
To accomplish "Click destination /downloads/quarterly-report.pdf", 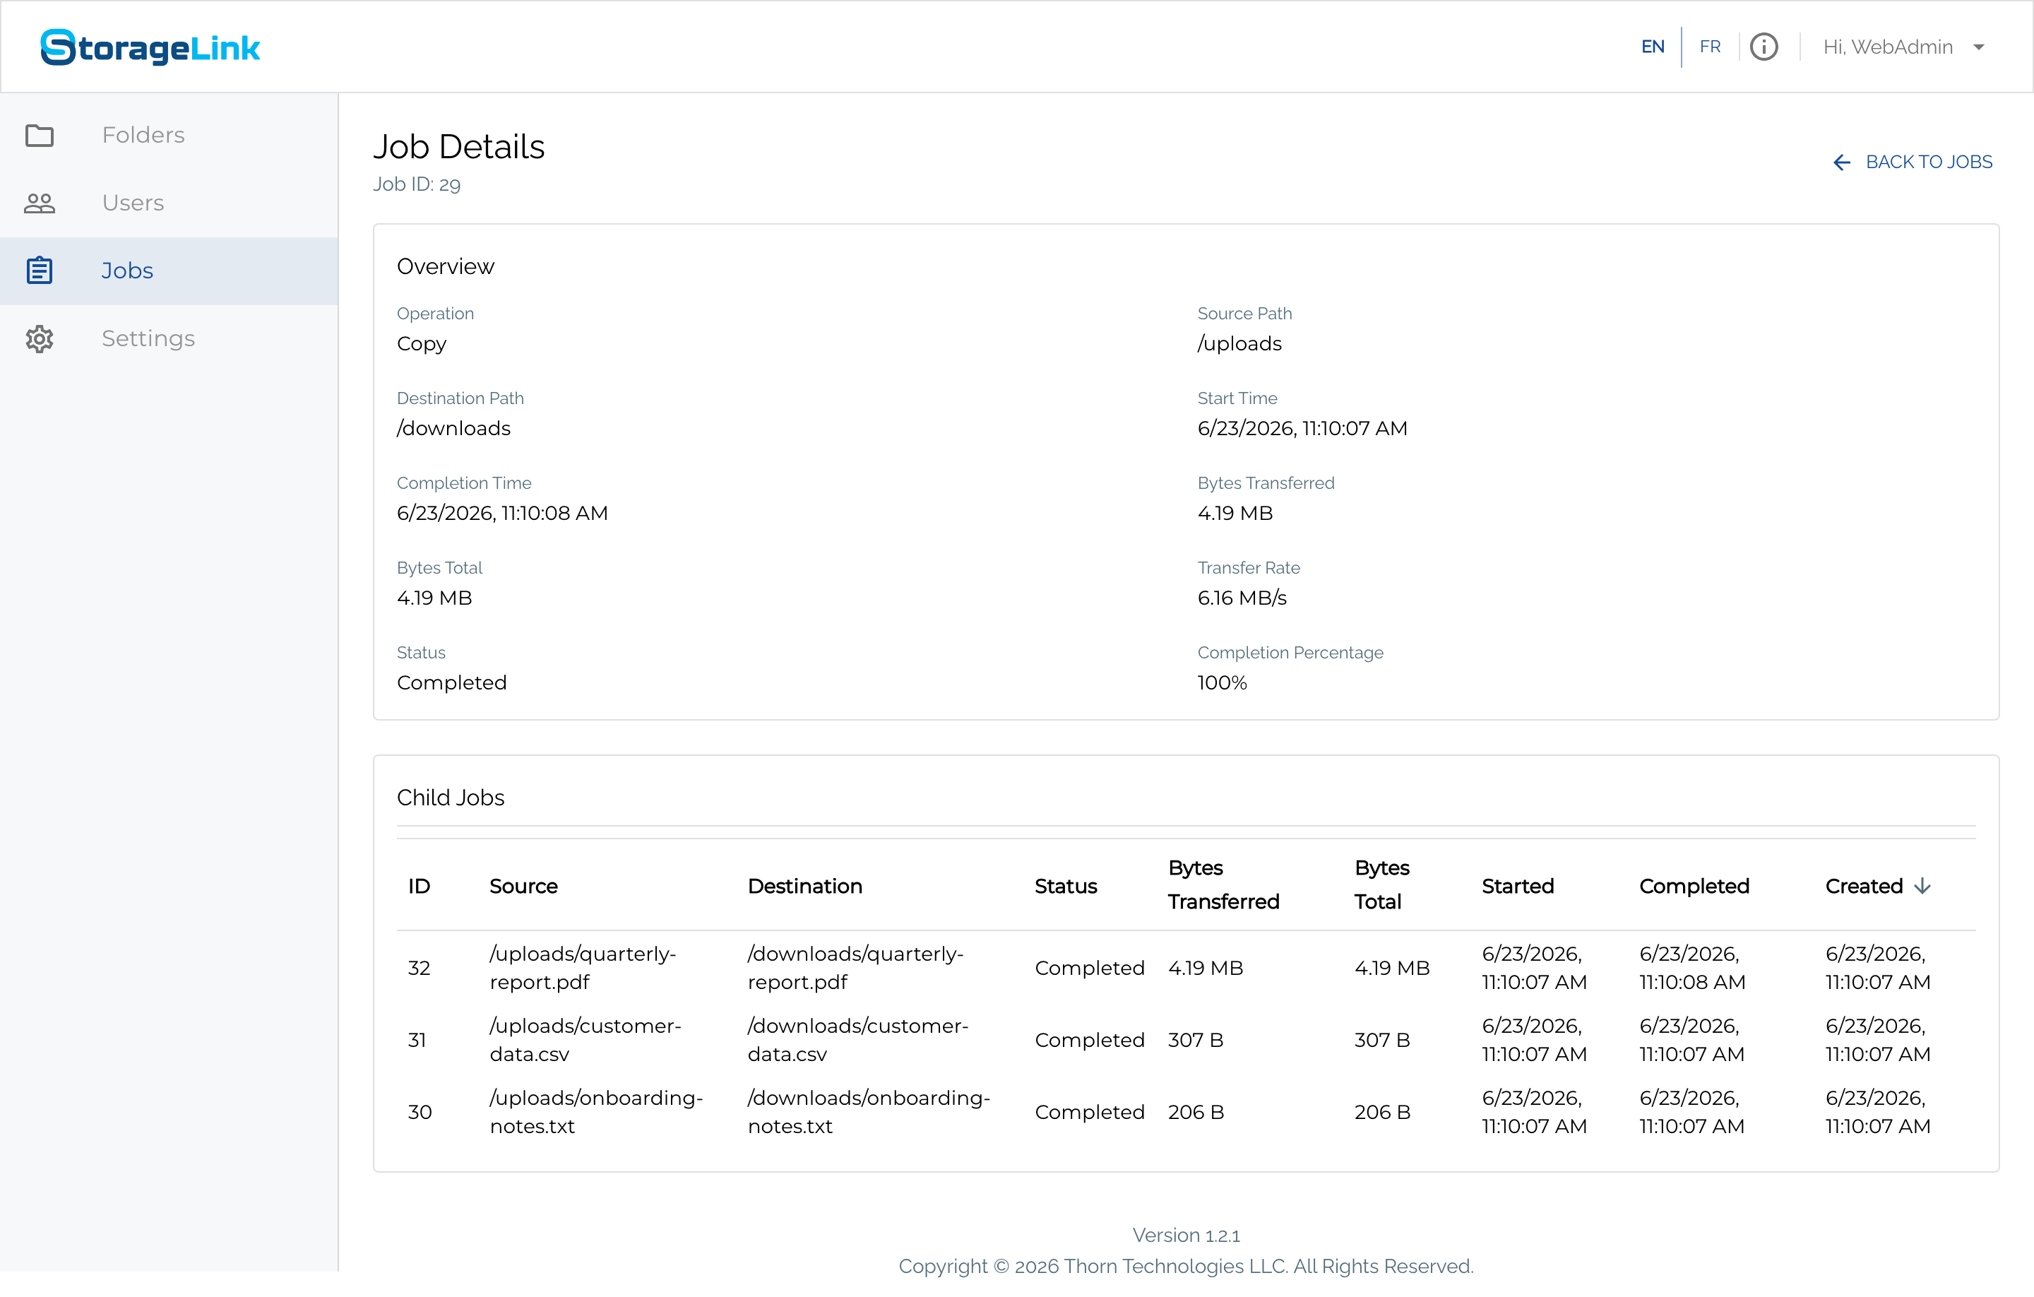I will (856, 968).
